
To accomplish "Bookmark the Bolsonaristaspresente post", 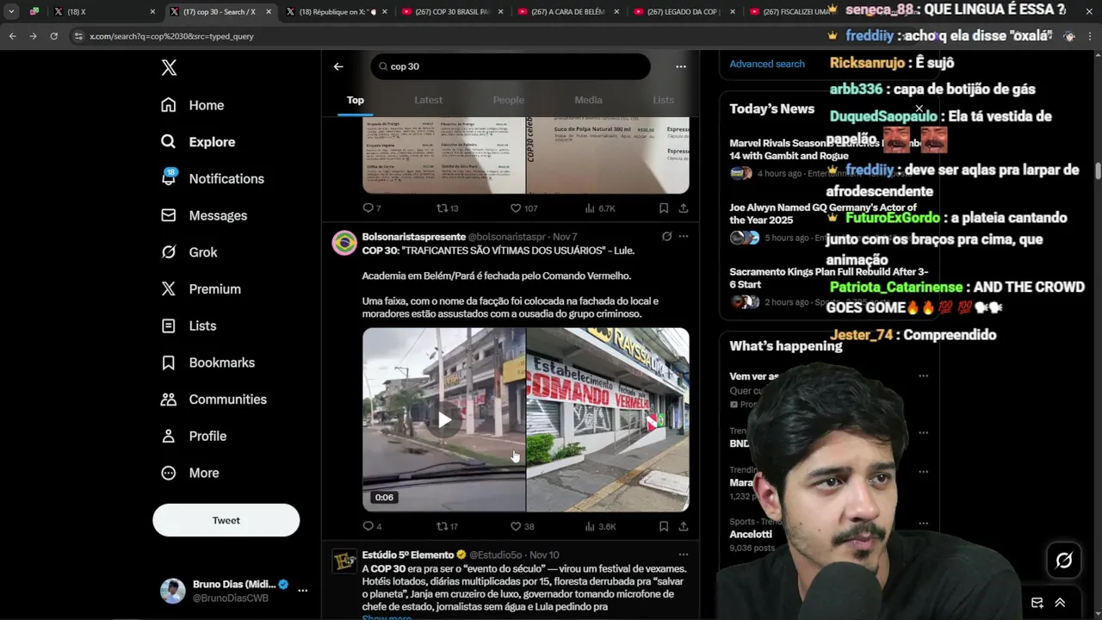I will click(664, 526).
